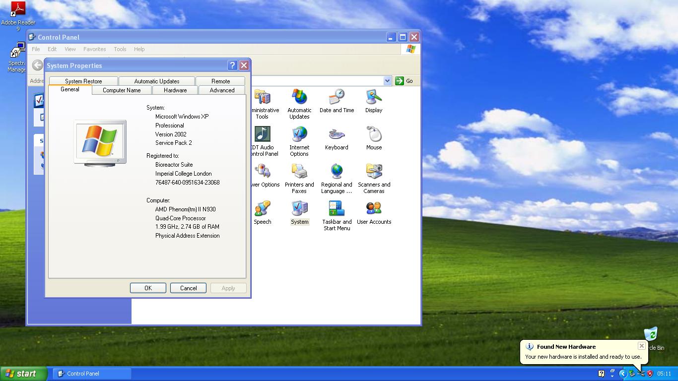Click the Start button

pyautogui.click(x=24, y=374)
